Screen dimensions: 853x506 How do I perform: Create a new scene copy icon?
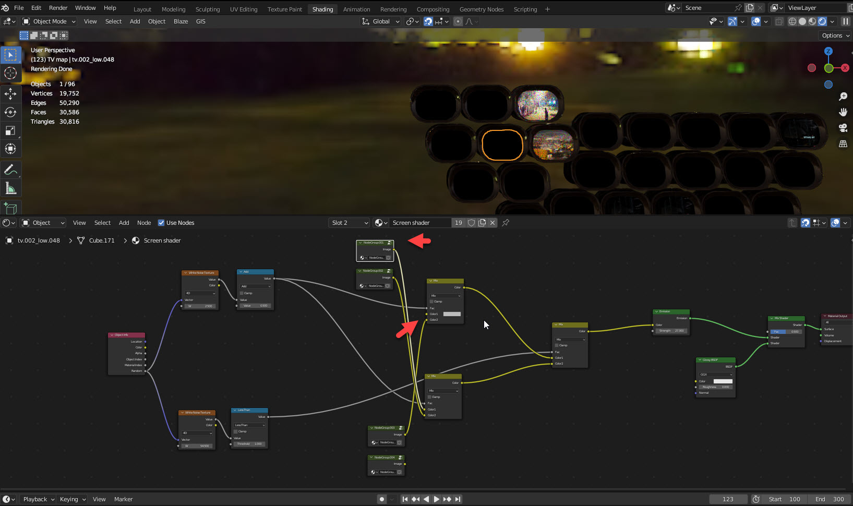coord(750,8)
